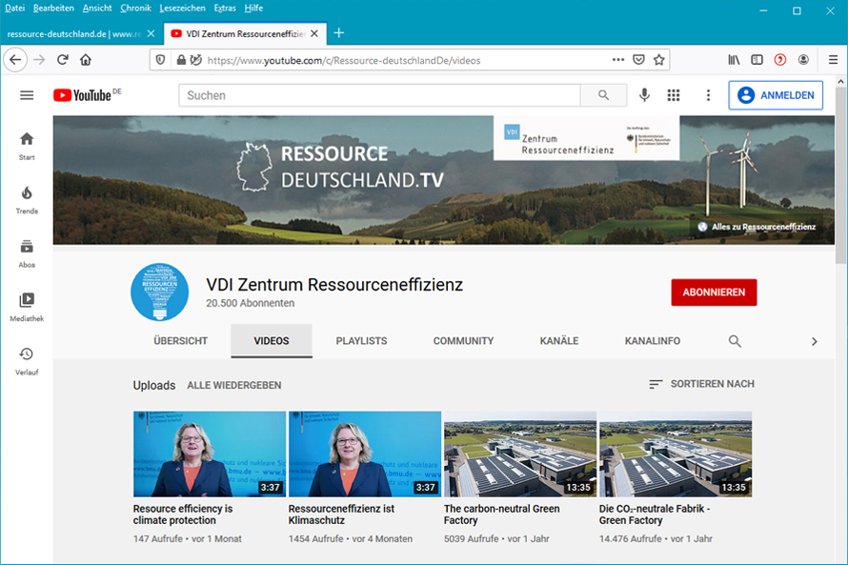Open the Hilfe menu
The height and width of the screenshot is (565, 848).
point(253,9)
